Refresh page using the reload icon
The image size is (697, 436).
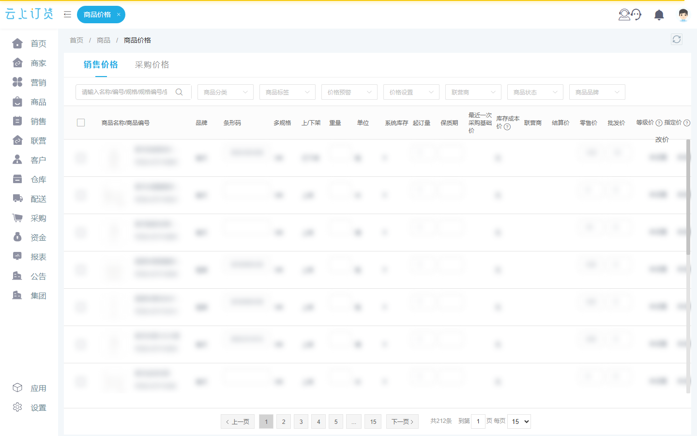(x=677, y=39)
